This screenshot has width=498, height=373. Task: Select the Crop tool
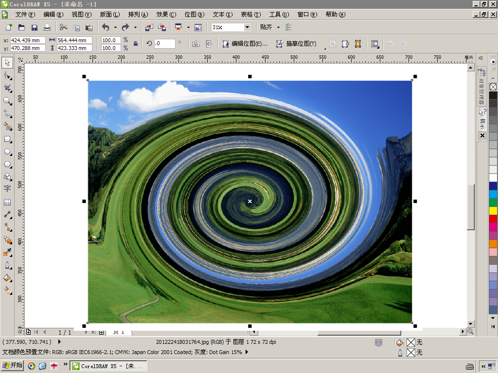[x=7, y=88]
